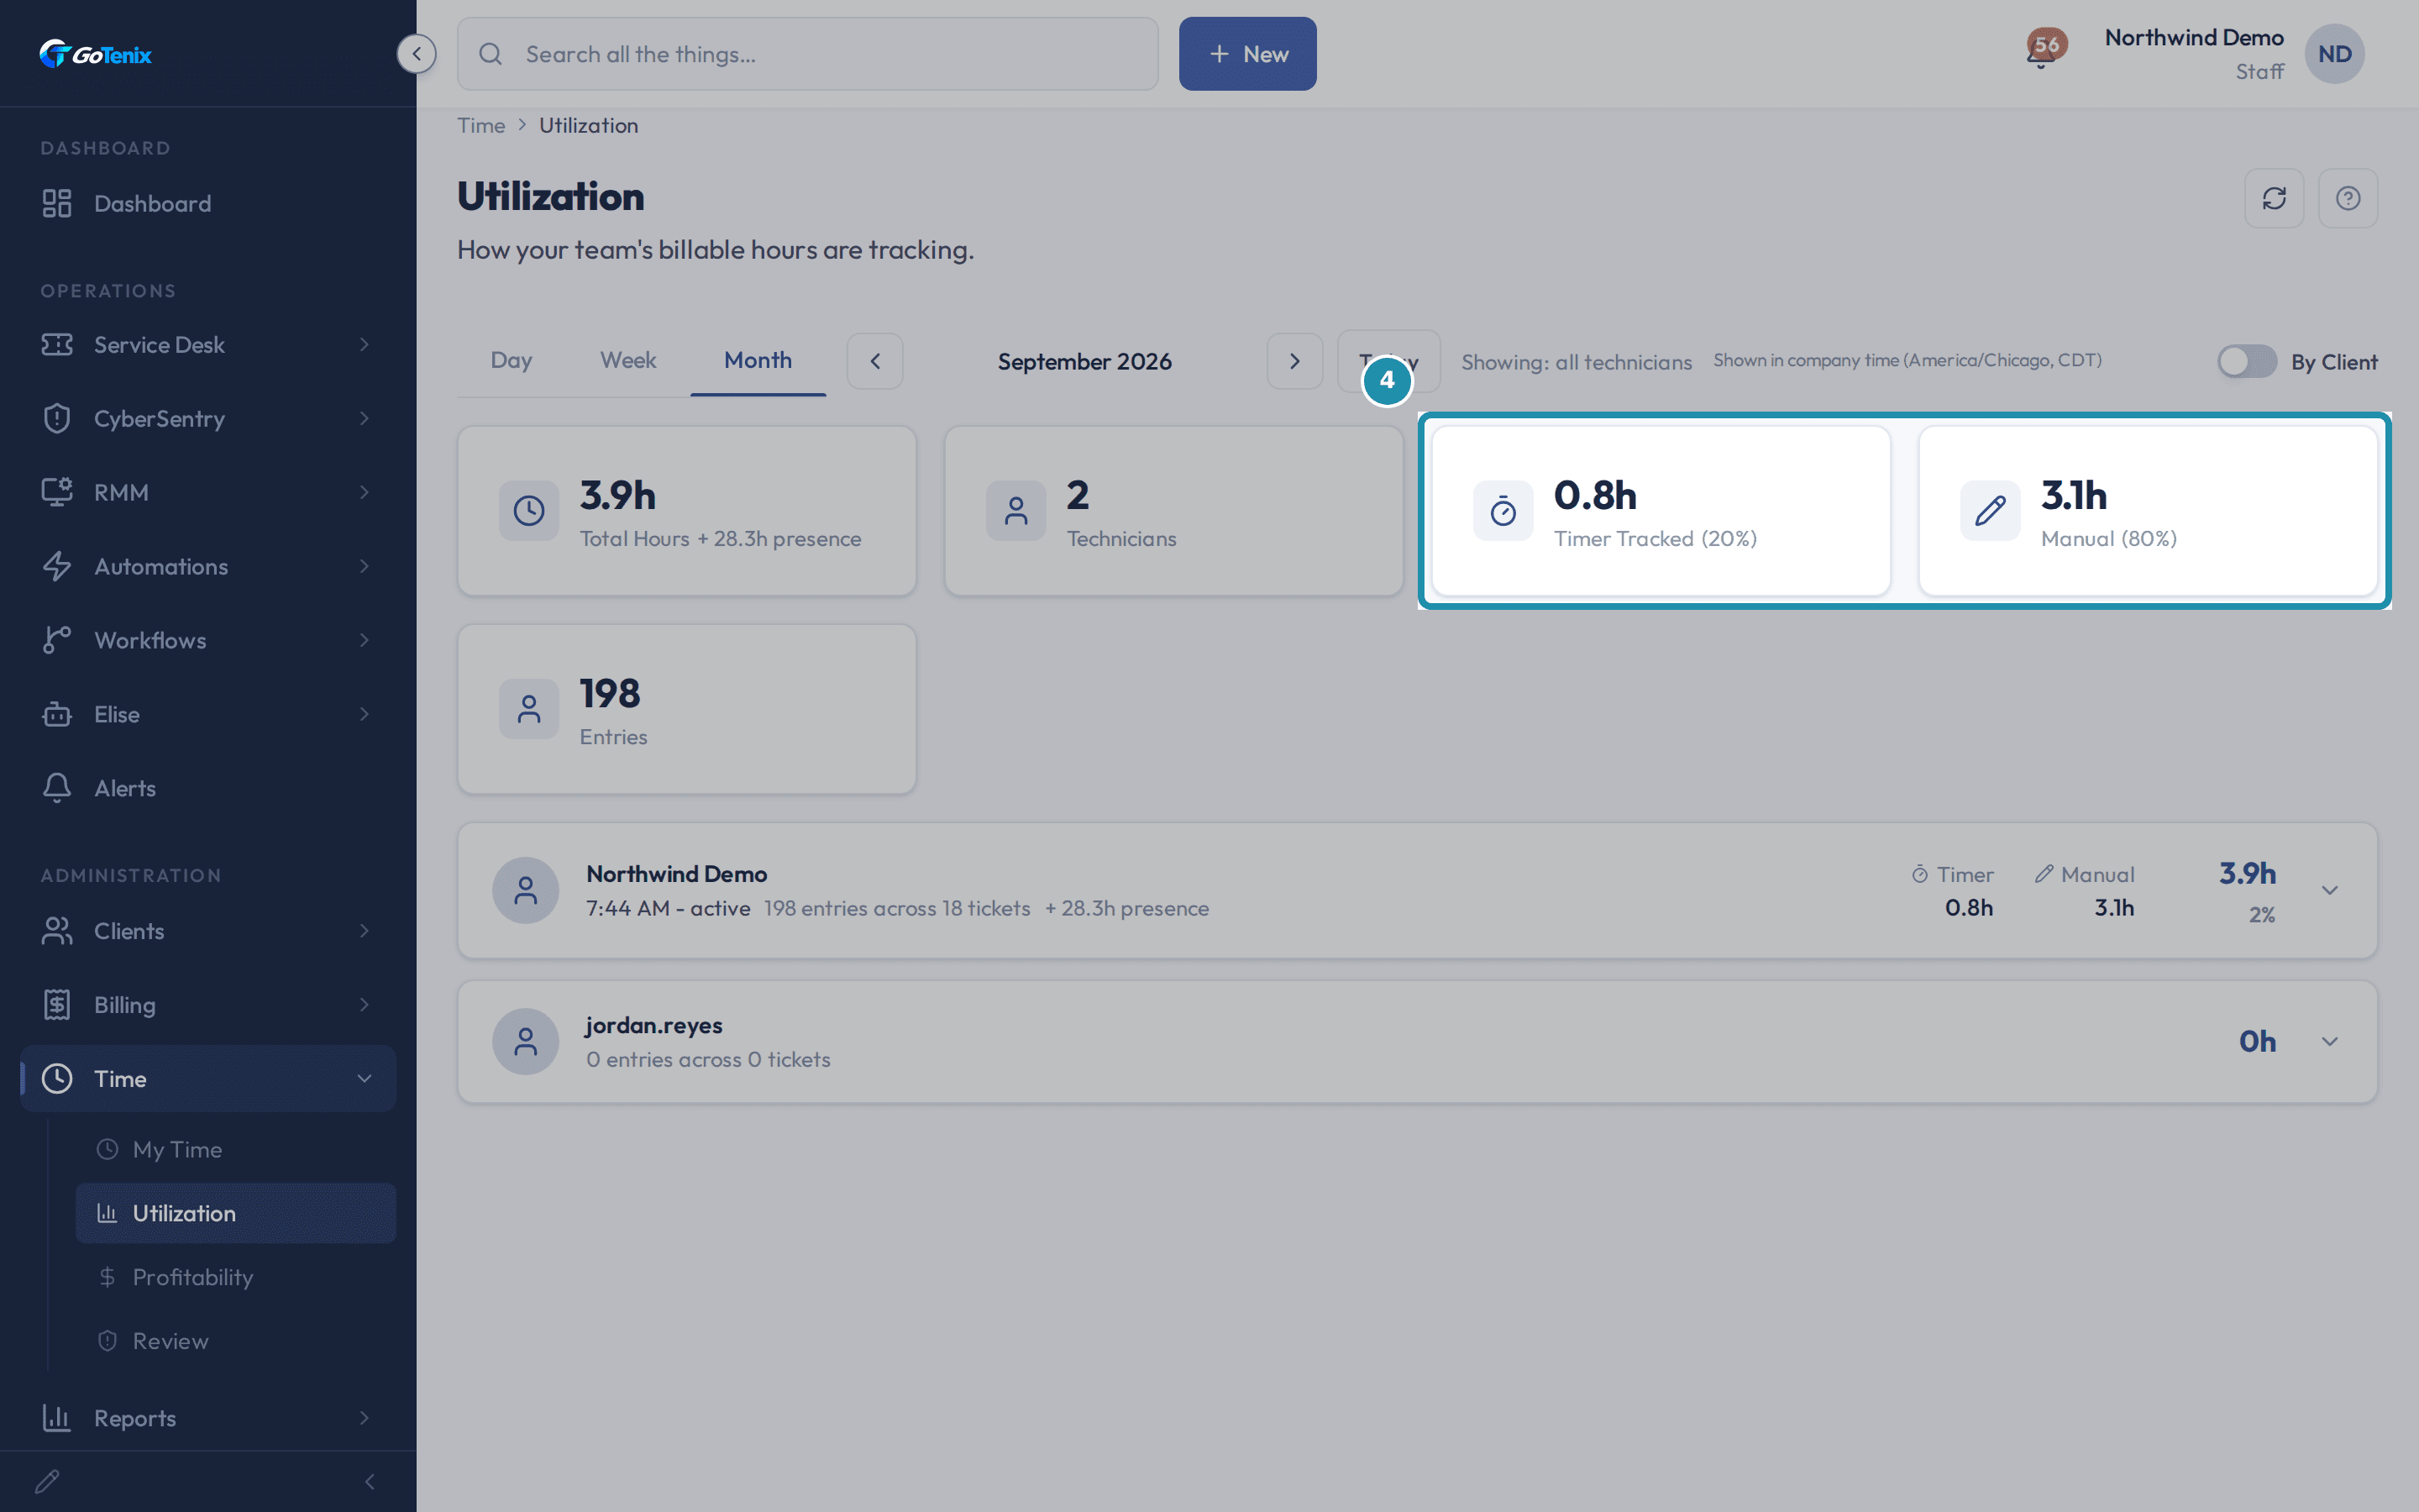
Task: Expand the Elise submenu chevron
Action: tap(365, 714)
